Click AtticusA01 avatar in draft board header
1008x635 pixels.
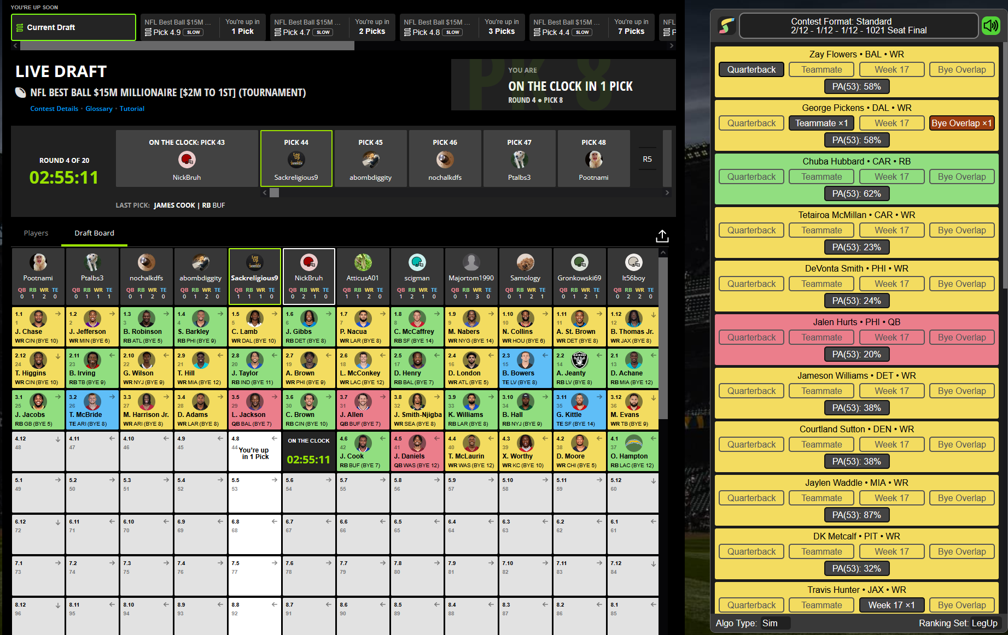pyautogui.click(x=363, y=263)
